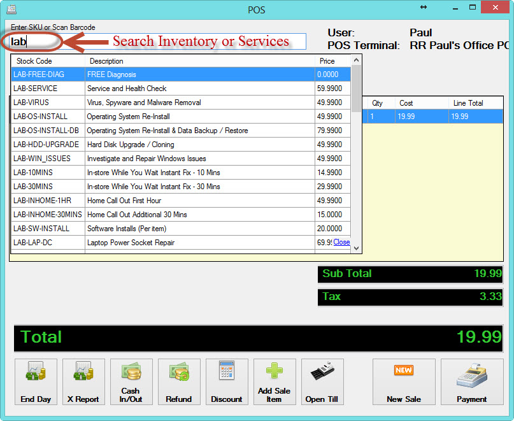The image size is (514, 421).
Task: Sort results by the Price column header
Action: coord(327,61)
